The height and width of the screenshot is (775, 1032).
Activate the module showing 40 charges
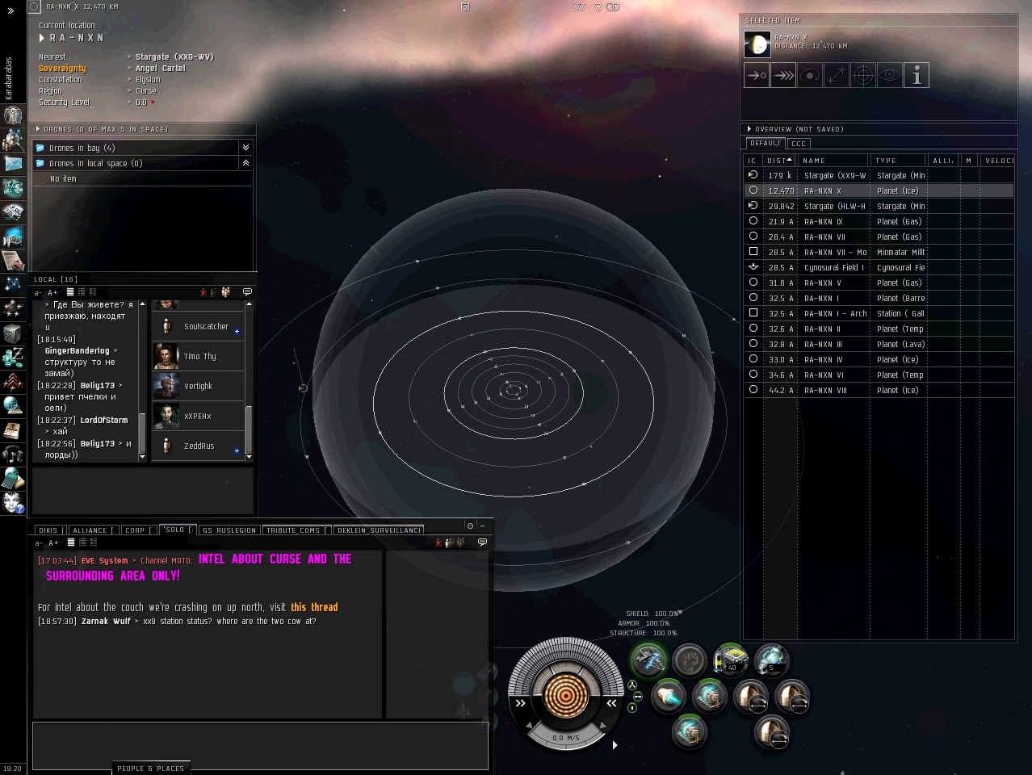coord(731,660)
